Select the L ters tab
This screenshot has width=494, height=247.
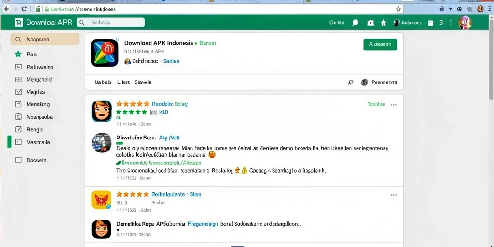(x=123, y=82)
